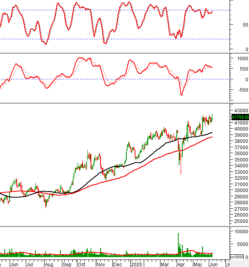Click the long-wick April low candlestick

click(x=181, y=169)
